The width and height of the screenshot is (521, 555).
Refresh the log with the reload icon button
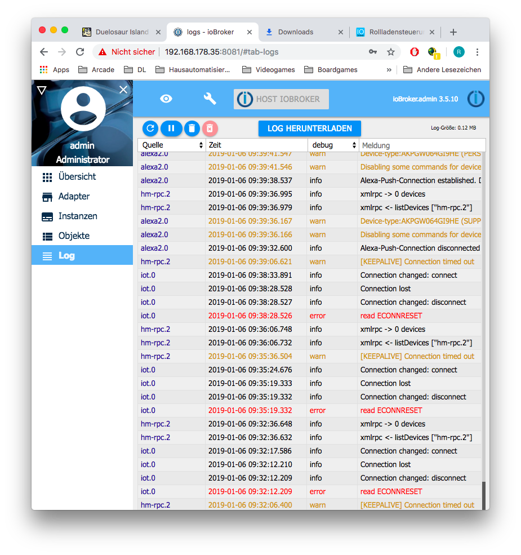[x=150, y=128]
